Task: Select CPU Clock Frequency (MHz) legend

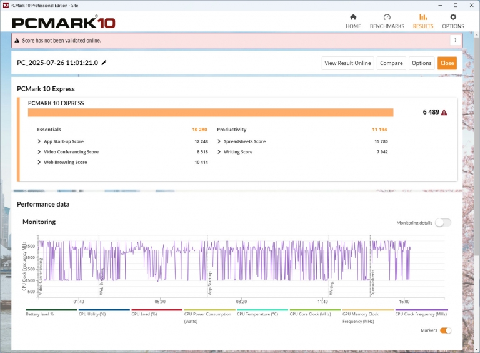Action: pyautogui.click(x=421, y=314)
